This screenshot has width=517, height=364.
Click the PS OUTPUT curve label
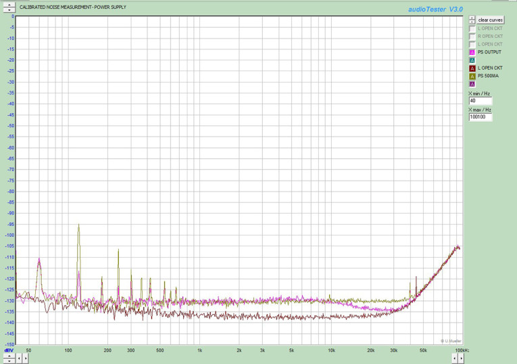click(x=489, y=52)
